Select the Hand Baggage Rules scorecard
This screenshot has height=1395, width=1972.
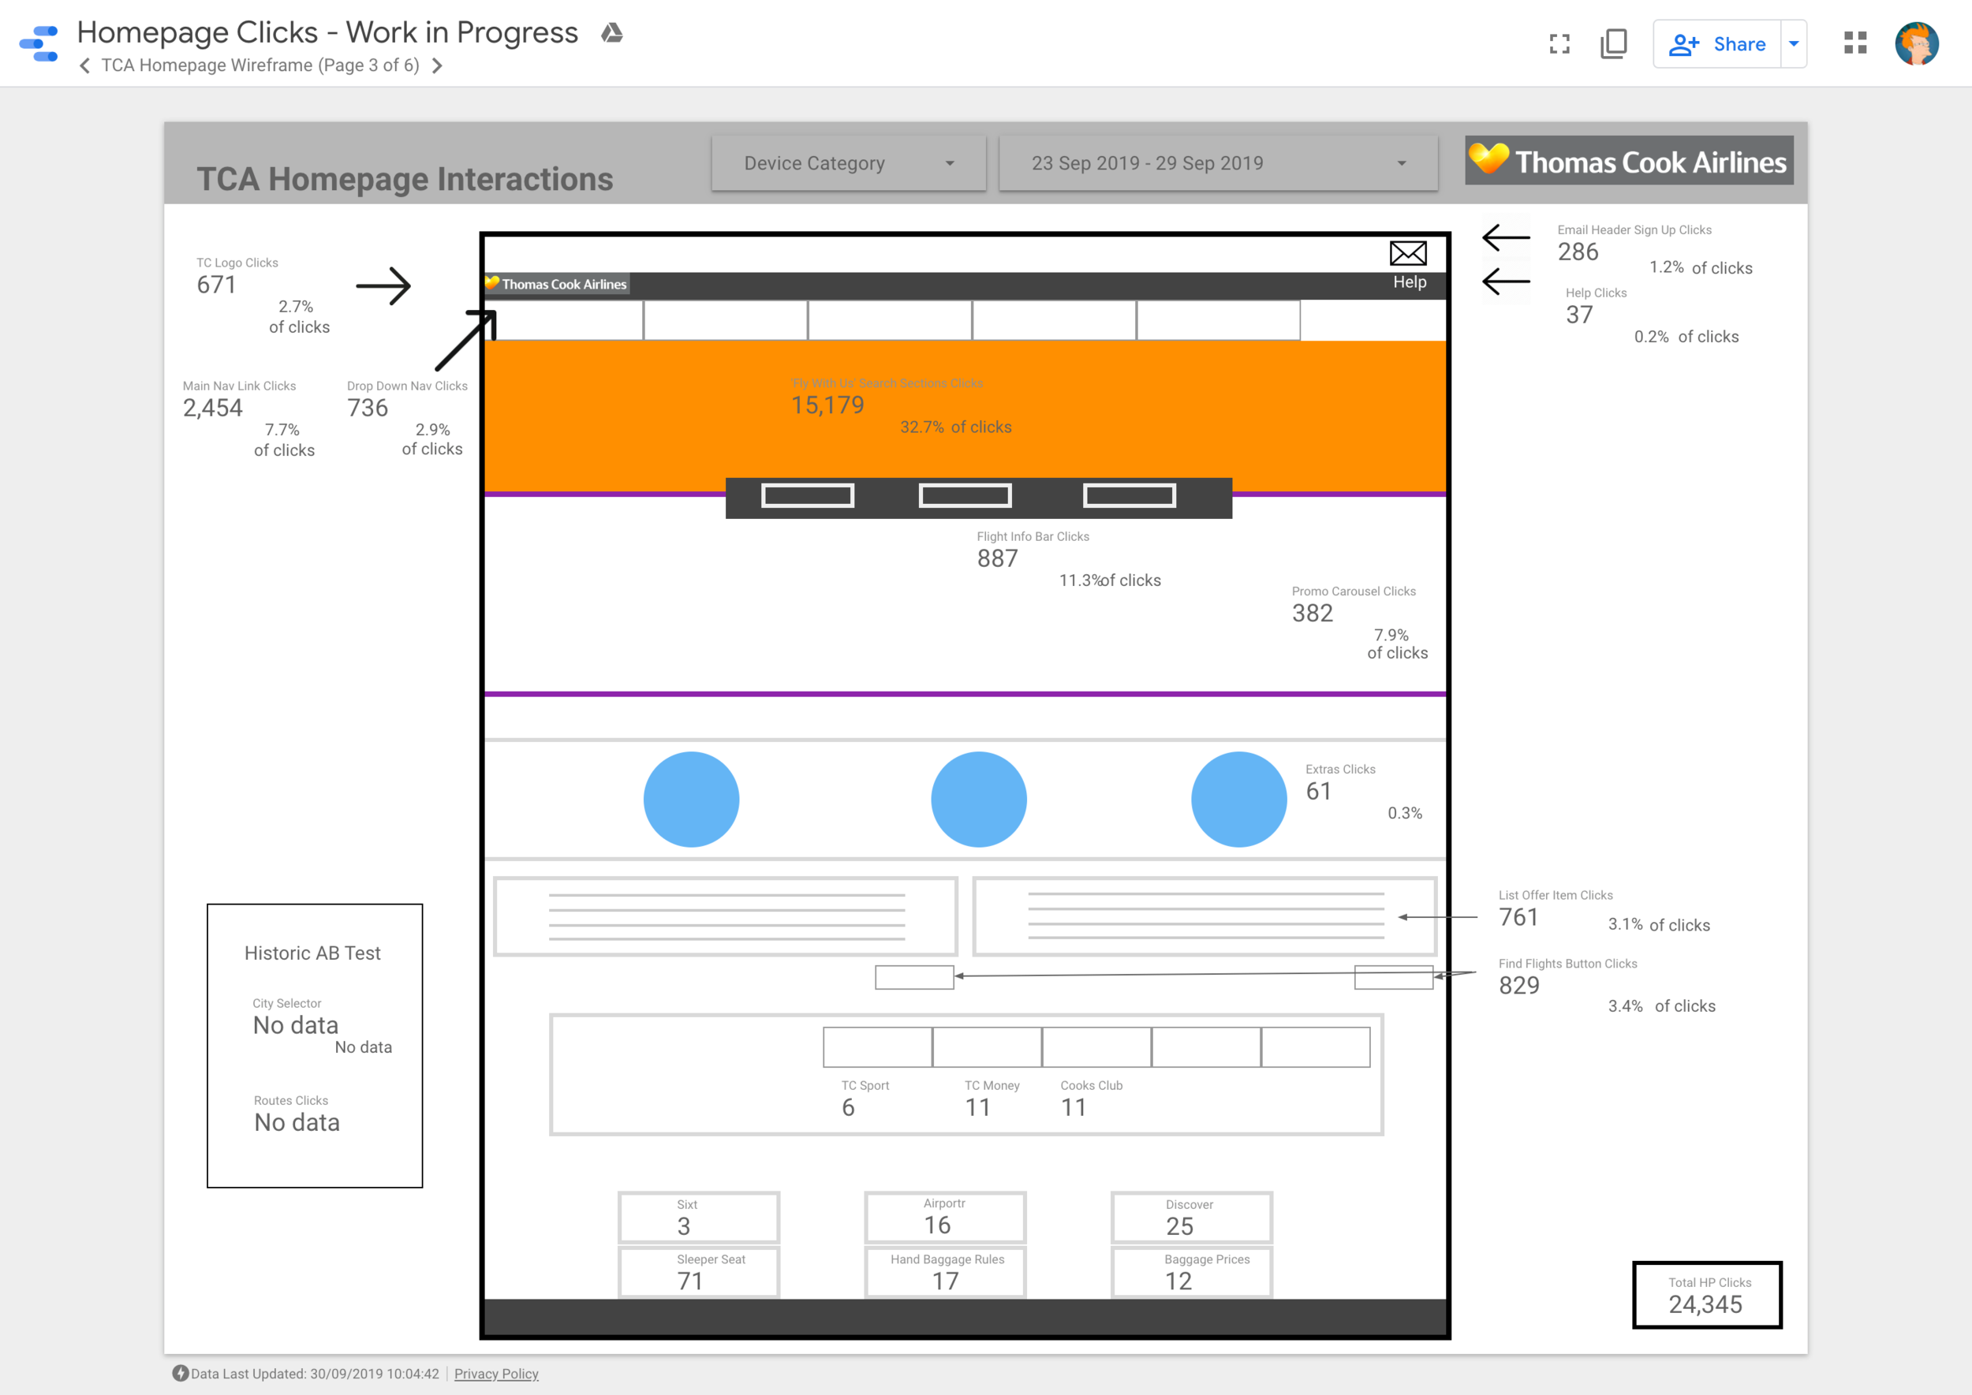[945, 1272]
